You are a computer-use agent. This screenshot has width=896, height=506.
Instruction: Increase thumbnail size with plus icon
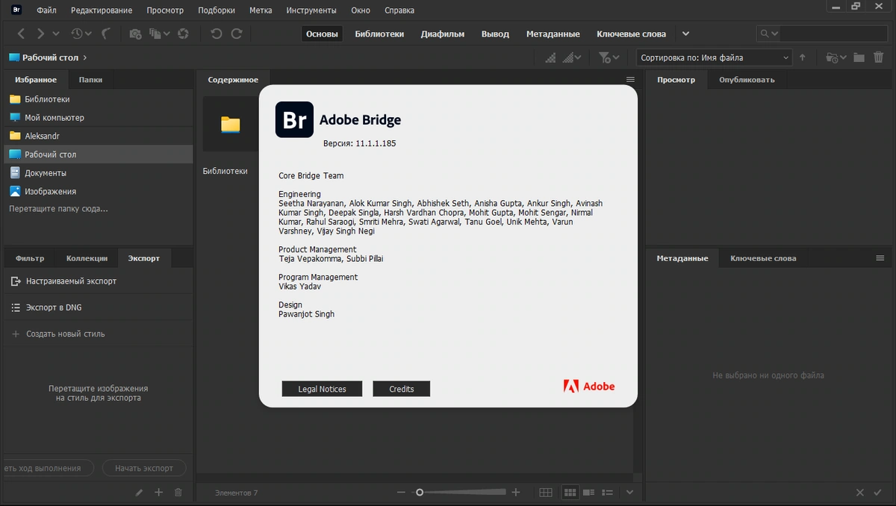coord(515,493)
